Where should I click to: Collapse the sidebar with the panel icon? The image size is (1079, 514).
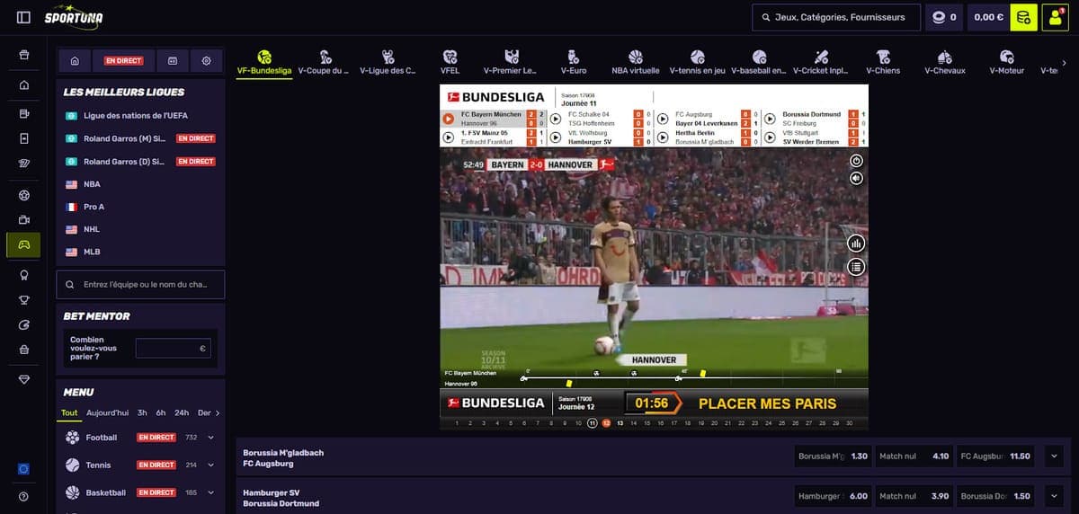click(x=23, y=17)
